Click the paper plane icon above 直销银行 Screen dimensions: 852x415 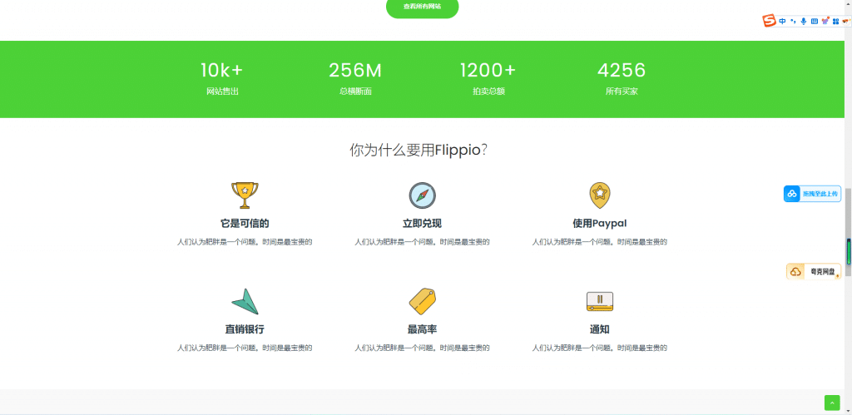[245, 301]
